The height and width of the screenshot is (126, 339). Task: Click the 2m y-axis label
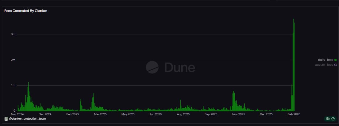click(13, 60)
